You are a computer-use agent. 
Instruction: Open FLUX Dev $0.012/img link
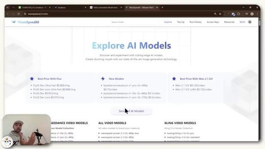[46, 93]
